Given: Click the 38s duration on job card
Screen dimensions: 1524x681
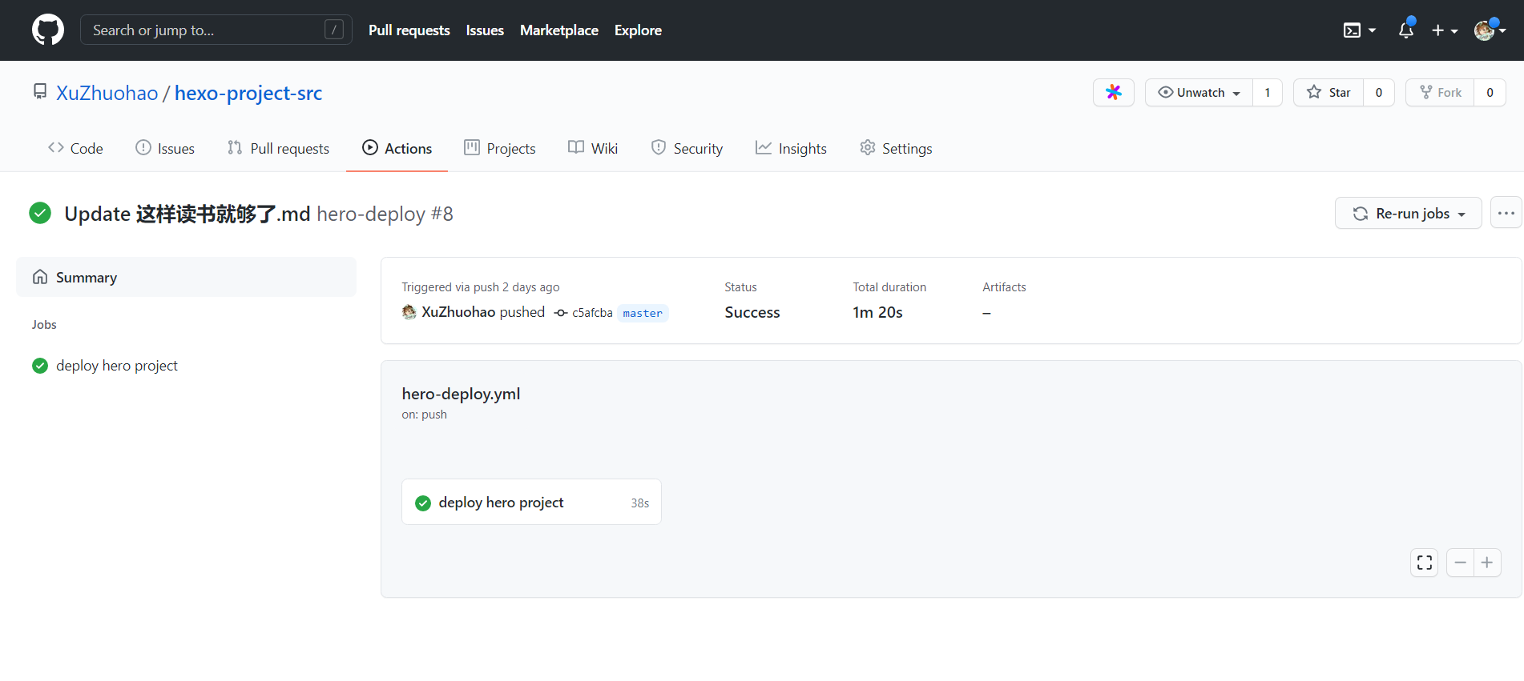Looking at the screenshot, I should pyautogui.click(x=640, y=503).
